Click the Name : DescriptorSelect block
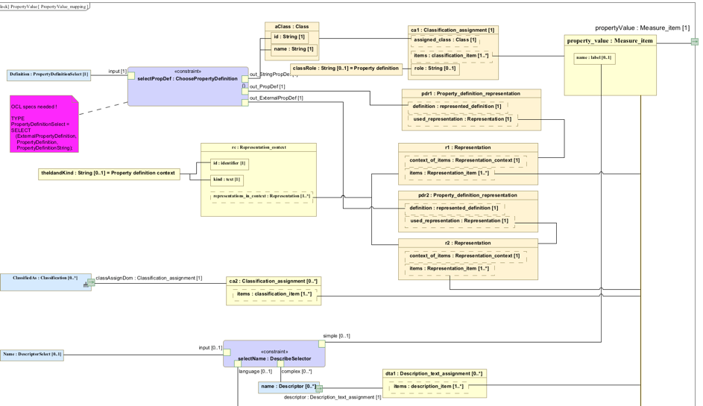The image size is (703, 406). (32, 355)
